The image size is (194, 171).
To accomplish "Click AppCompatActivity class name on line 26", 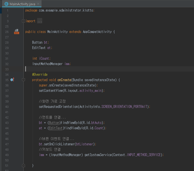I will click(x=97, y=32).
